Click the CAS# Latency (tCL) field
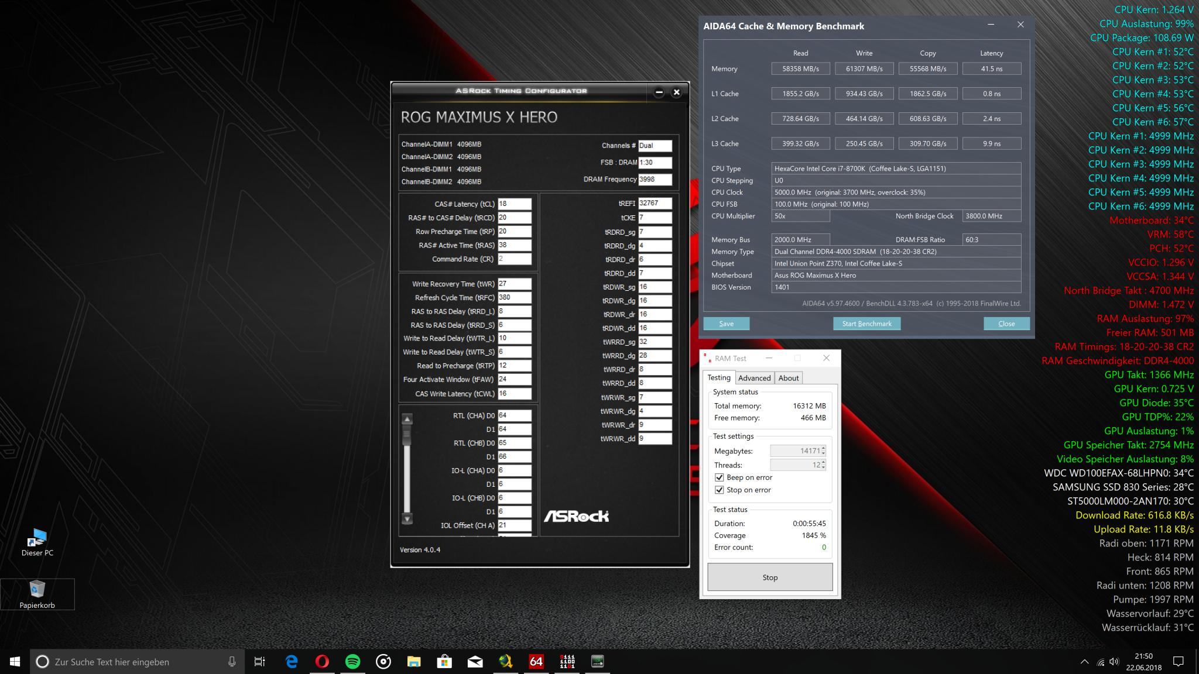The height and width of the screenshot is (674, 1199). [515, 204]
